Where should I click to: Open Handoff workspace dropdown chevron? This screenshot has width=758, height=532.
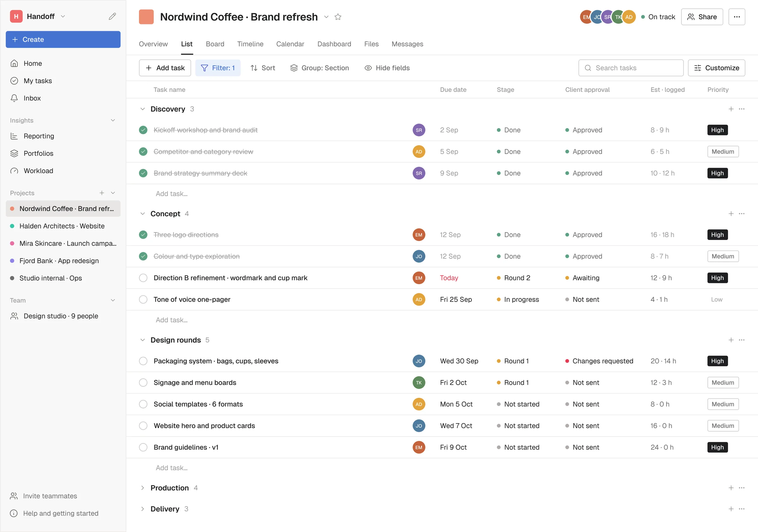tap(63, 16)
